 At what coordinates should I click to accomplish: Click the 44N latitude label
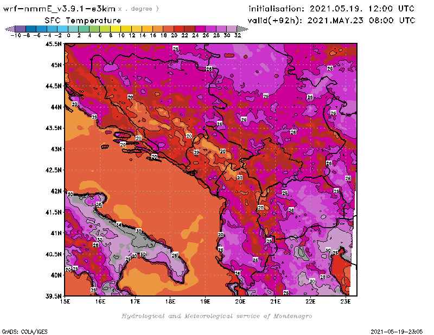click(56, 107)
